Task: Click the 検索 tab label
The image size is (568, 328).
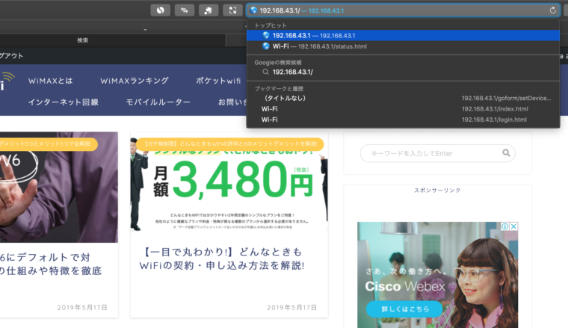Action: (83, 40)
